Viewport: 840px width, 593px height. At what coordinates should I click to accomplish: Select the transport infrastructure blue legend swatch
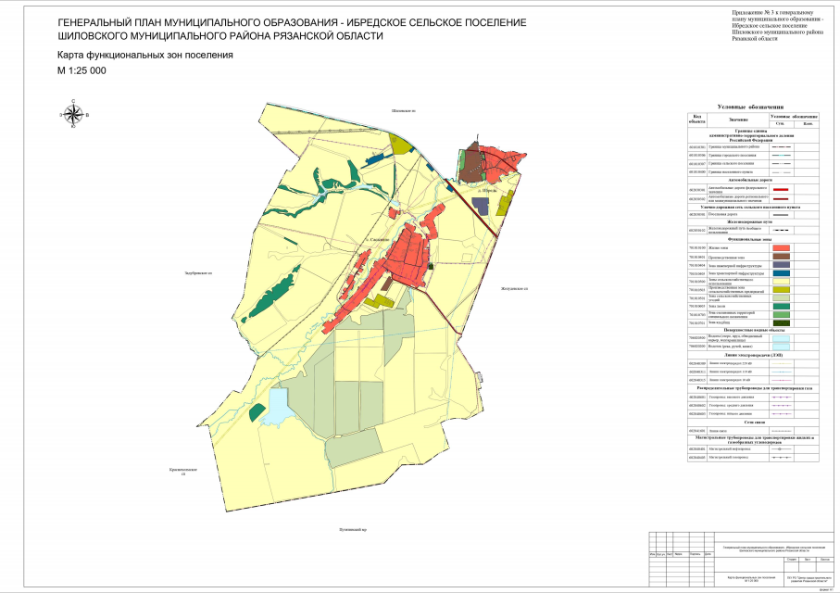(780, 273)
